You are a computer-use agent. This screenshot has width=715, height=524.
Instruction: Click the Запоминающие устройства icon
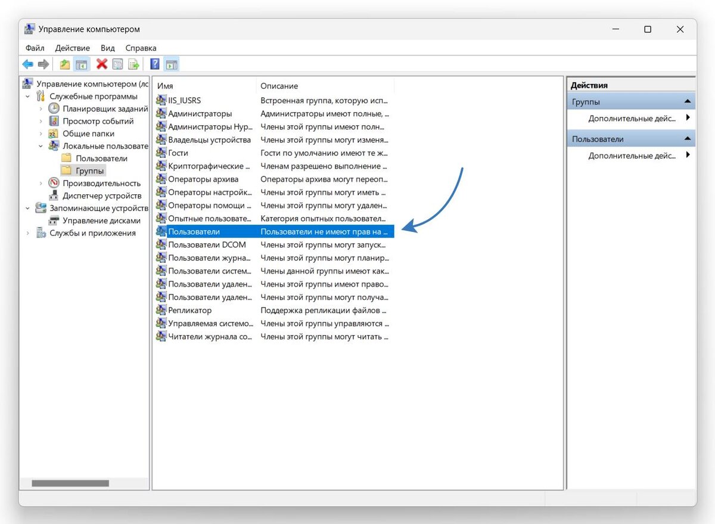(41, 208)
